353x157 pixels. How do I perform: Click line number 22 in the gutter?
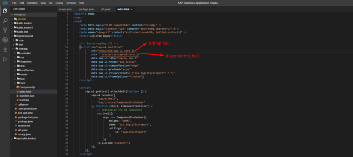tap(67, 91)
